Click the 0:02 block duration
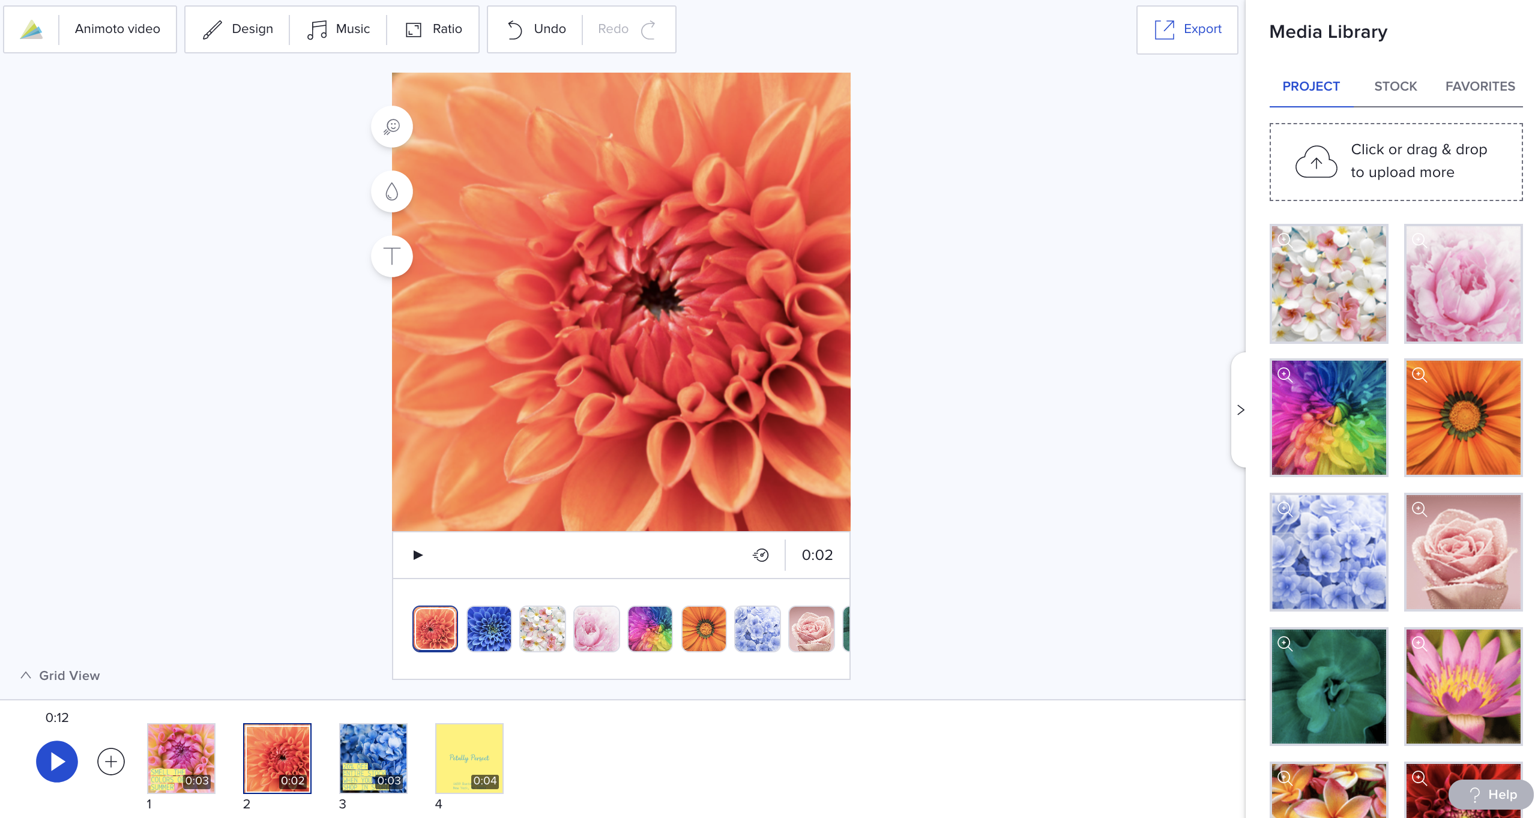 817,555
